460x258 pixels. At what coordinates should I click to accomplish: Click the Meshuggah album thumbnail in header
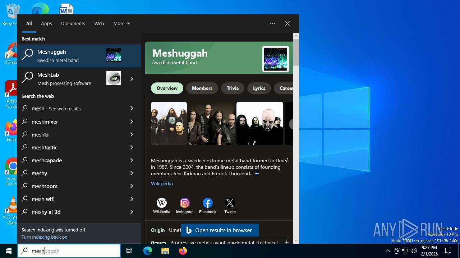pos(276,59)
